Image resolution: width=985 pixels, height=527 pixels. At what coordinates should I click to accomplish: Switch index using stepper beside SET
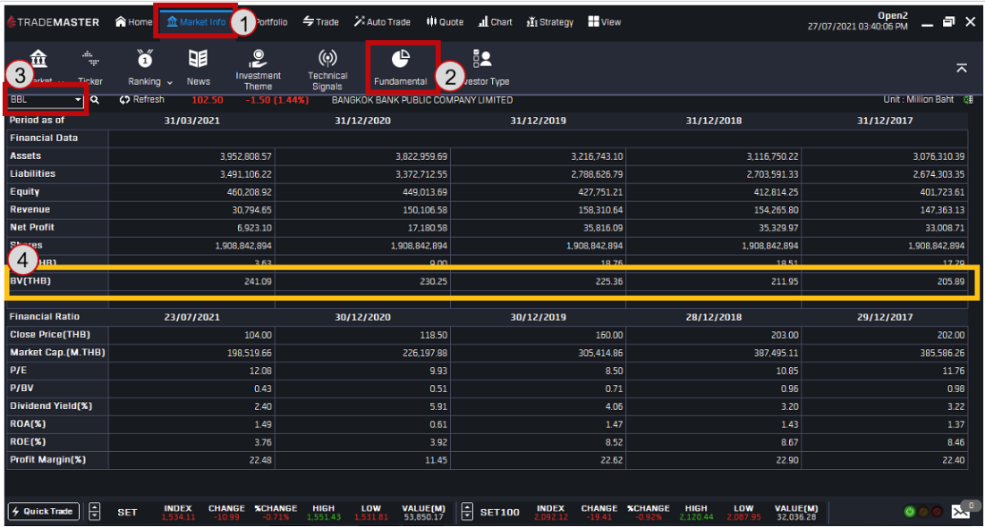[x=95, y=512]
